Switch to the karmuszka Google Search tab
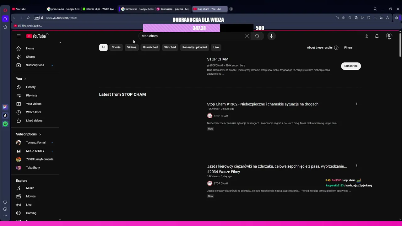 [x=137, y=9]
